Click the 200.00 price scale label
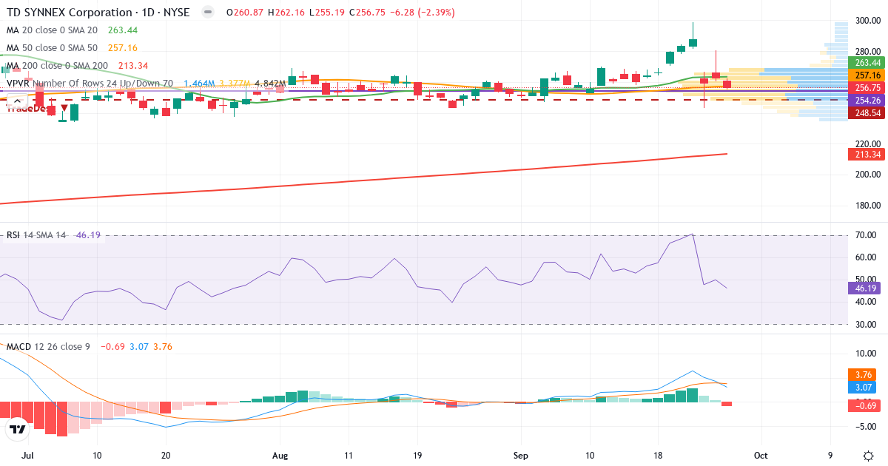 click(867, 175)
